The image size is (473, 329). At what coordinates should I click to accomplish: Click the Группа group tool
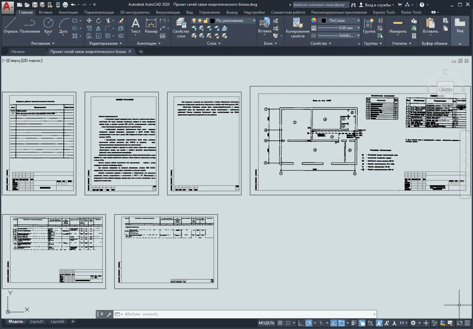coord(369,25)
